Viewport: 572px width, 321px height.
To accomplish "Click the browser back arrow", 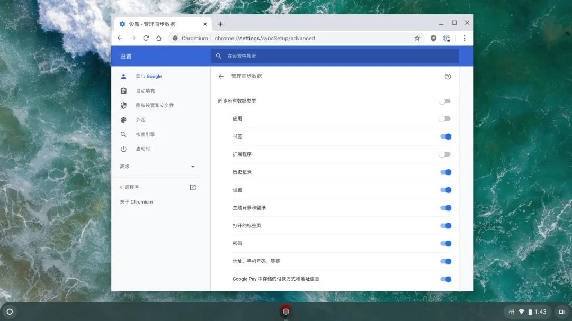I will click(120, 38).
